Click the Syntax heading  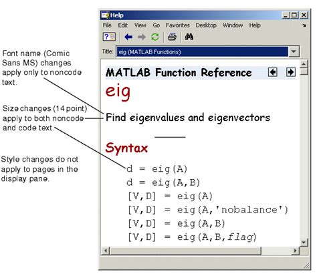(126, 148)
